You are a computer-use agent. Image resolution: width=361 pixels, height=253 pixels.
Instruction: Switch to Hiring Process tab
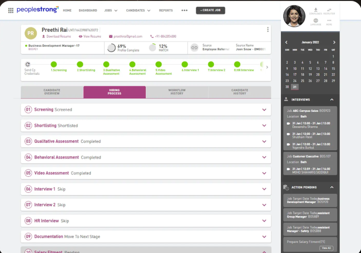114,92
